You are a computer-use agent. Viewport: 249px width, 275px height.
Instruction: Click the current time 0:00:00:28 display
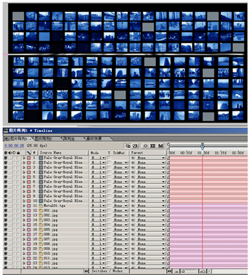click(14, 146)
